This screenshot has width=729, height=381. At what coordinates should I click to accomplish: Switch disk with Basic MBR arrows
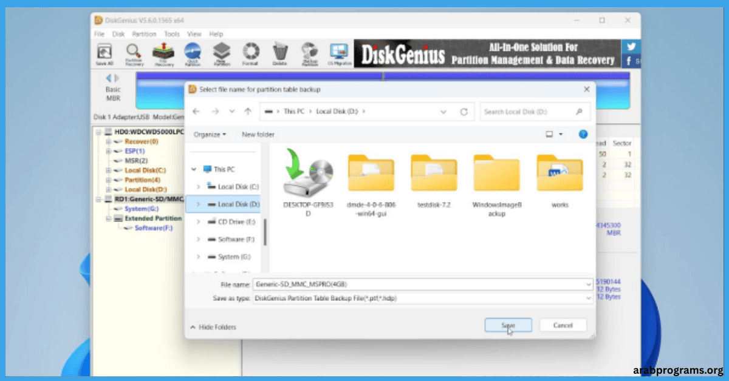coord(113,78)
